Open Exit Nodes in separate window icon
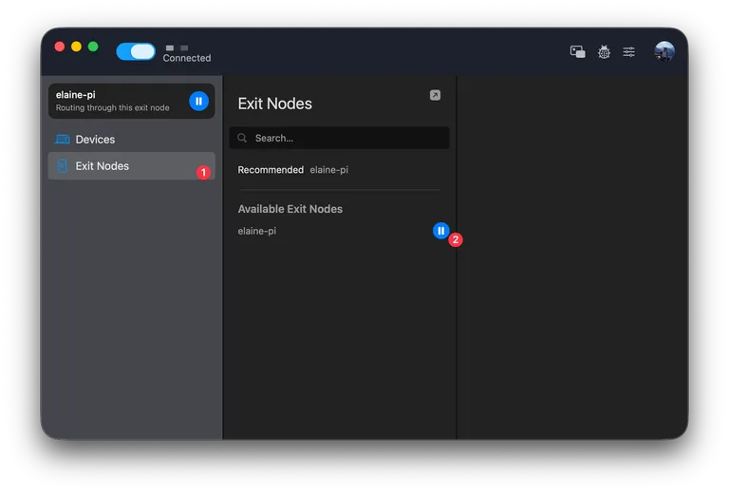 pyautogui.click(x=435, y=95)
